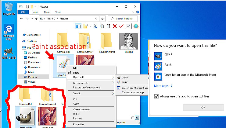Click the red X Delete toolbar icon

pos(115,26)
